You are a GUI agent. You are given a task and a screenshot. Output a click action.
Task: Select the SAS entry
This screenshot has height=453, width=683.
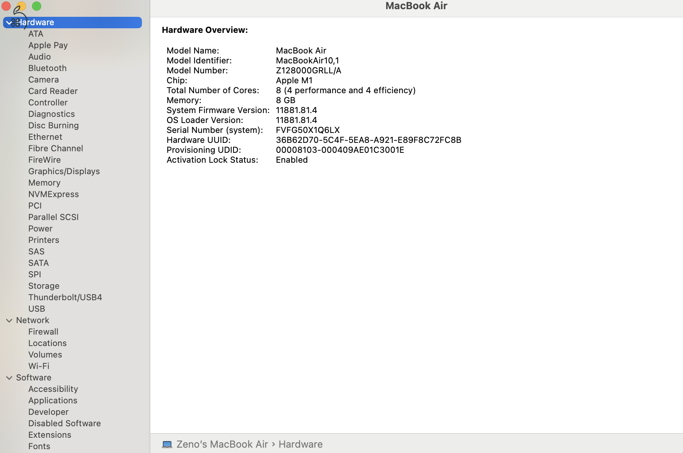pyautogui.click(x=36, y=252)
